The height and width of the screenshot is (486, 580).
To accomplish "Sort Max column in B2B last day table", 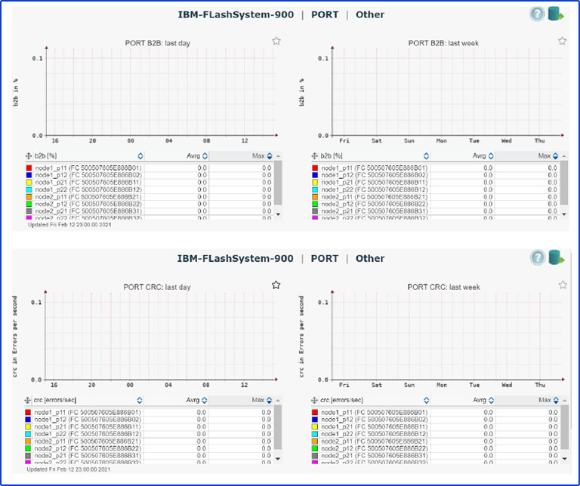I will (x=270, y=156).
